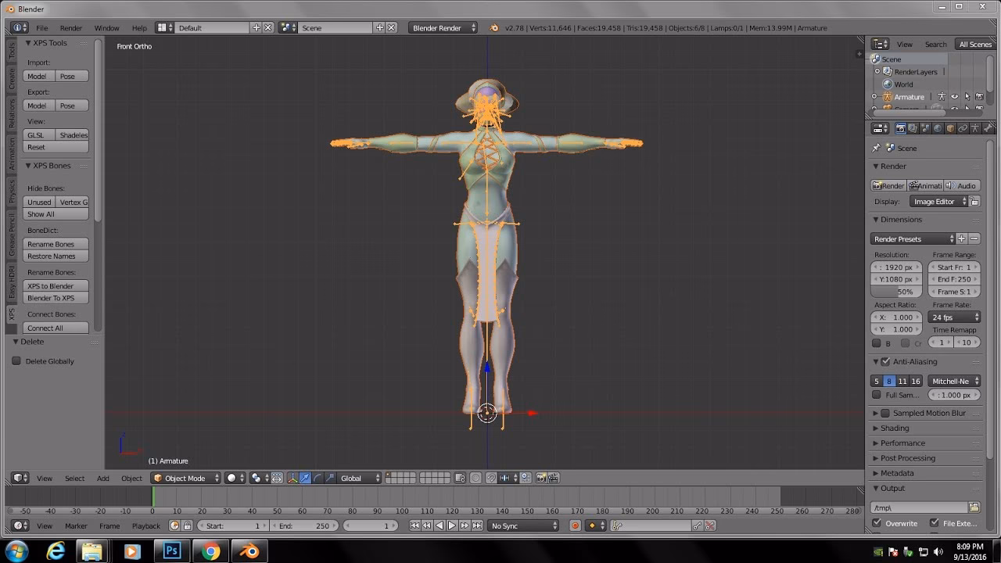The height and width of the screenshot is (563, 1001).
Task: Toggle the Armature visibility eye in outliner
Action: coord(954,97)
